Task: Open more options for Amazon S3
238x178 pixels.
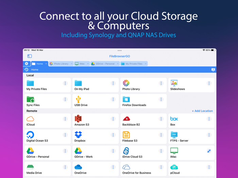Action: [x=113, y=119]
